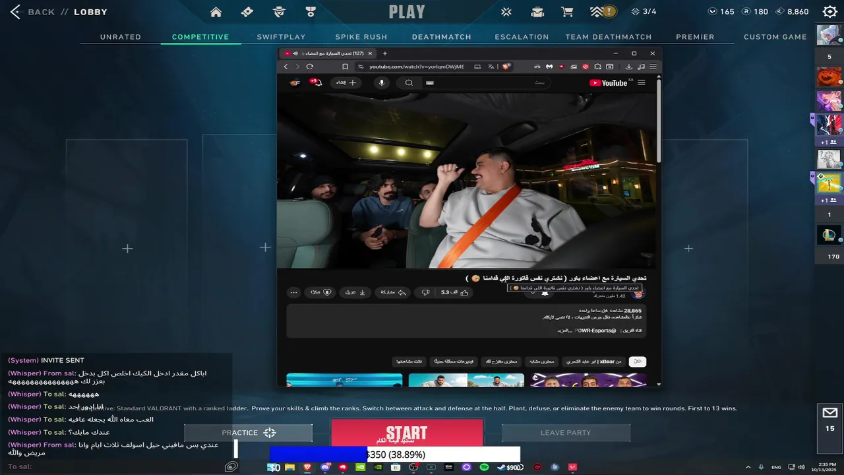The height and width of the screenshot is (475, 844).
Task: Open the battlepass icon in top navigation
Action: coord(247,12)
